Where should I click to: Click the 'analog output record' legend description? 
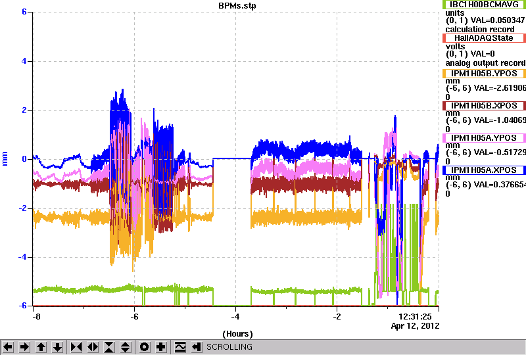485,62
